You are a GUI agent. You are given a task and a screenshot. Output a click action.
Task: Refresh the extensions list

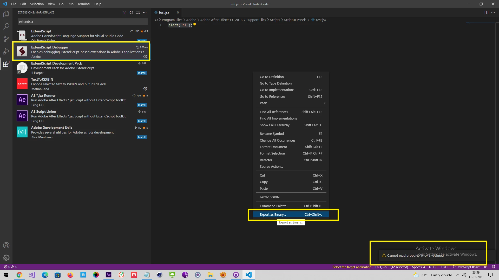tap(131, 12)
